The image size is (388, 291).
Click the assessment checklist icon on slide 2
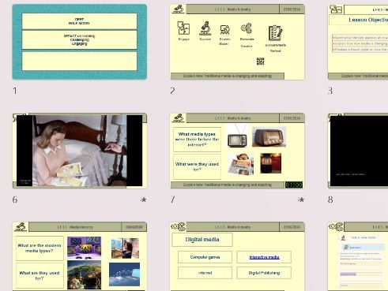[x=275, y=33]
